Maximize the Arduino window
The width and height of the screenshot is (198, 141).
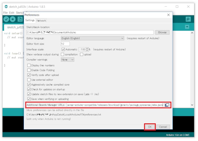pos(177,7)
